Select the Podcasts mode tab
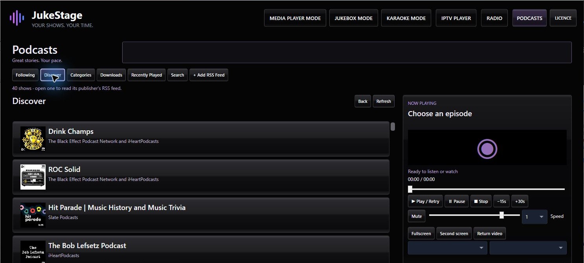The image size is (584, 263). [529, 18]
